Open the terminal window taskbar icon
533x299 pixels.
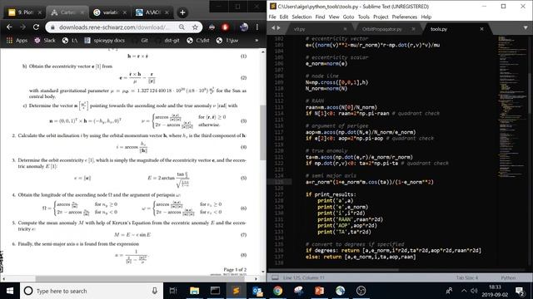[x=215, y=291]
